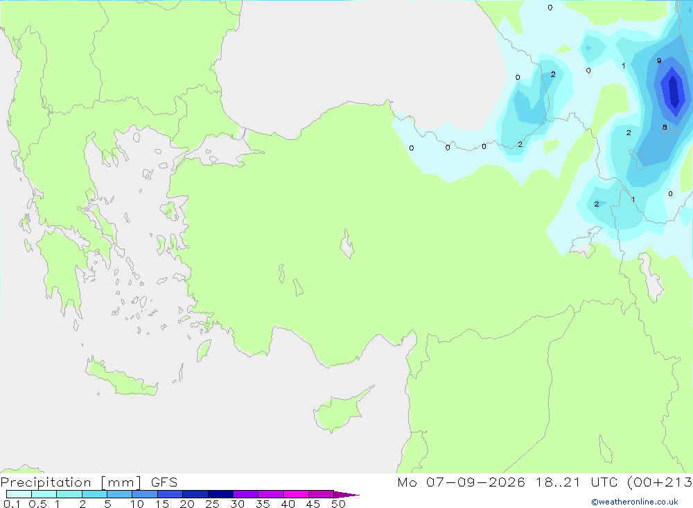Click the '9' precipitation value label
The width and height of the screenshot is (693, 508).
pyautogui.click(x=659, y=60)
